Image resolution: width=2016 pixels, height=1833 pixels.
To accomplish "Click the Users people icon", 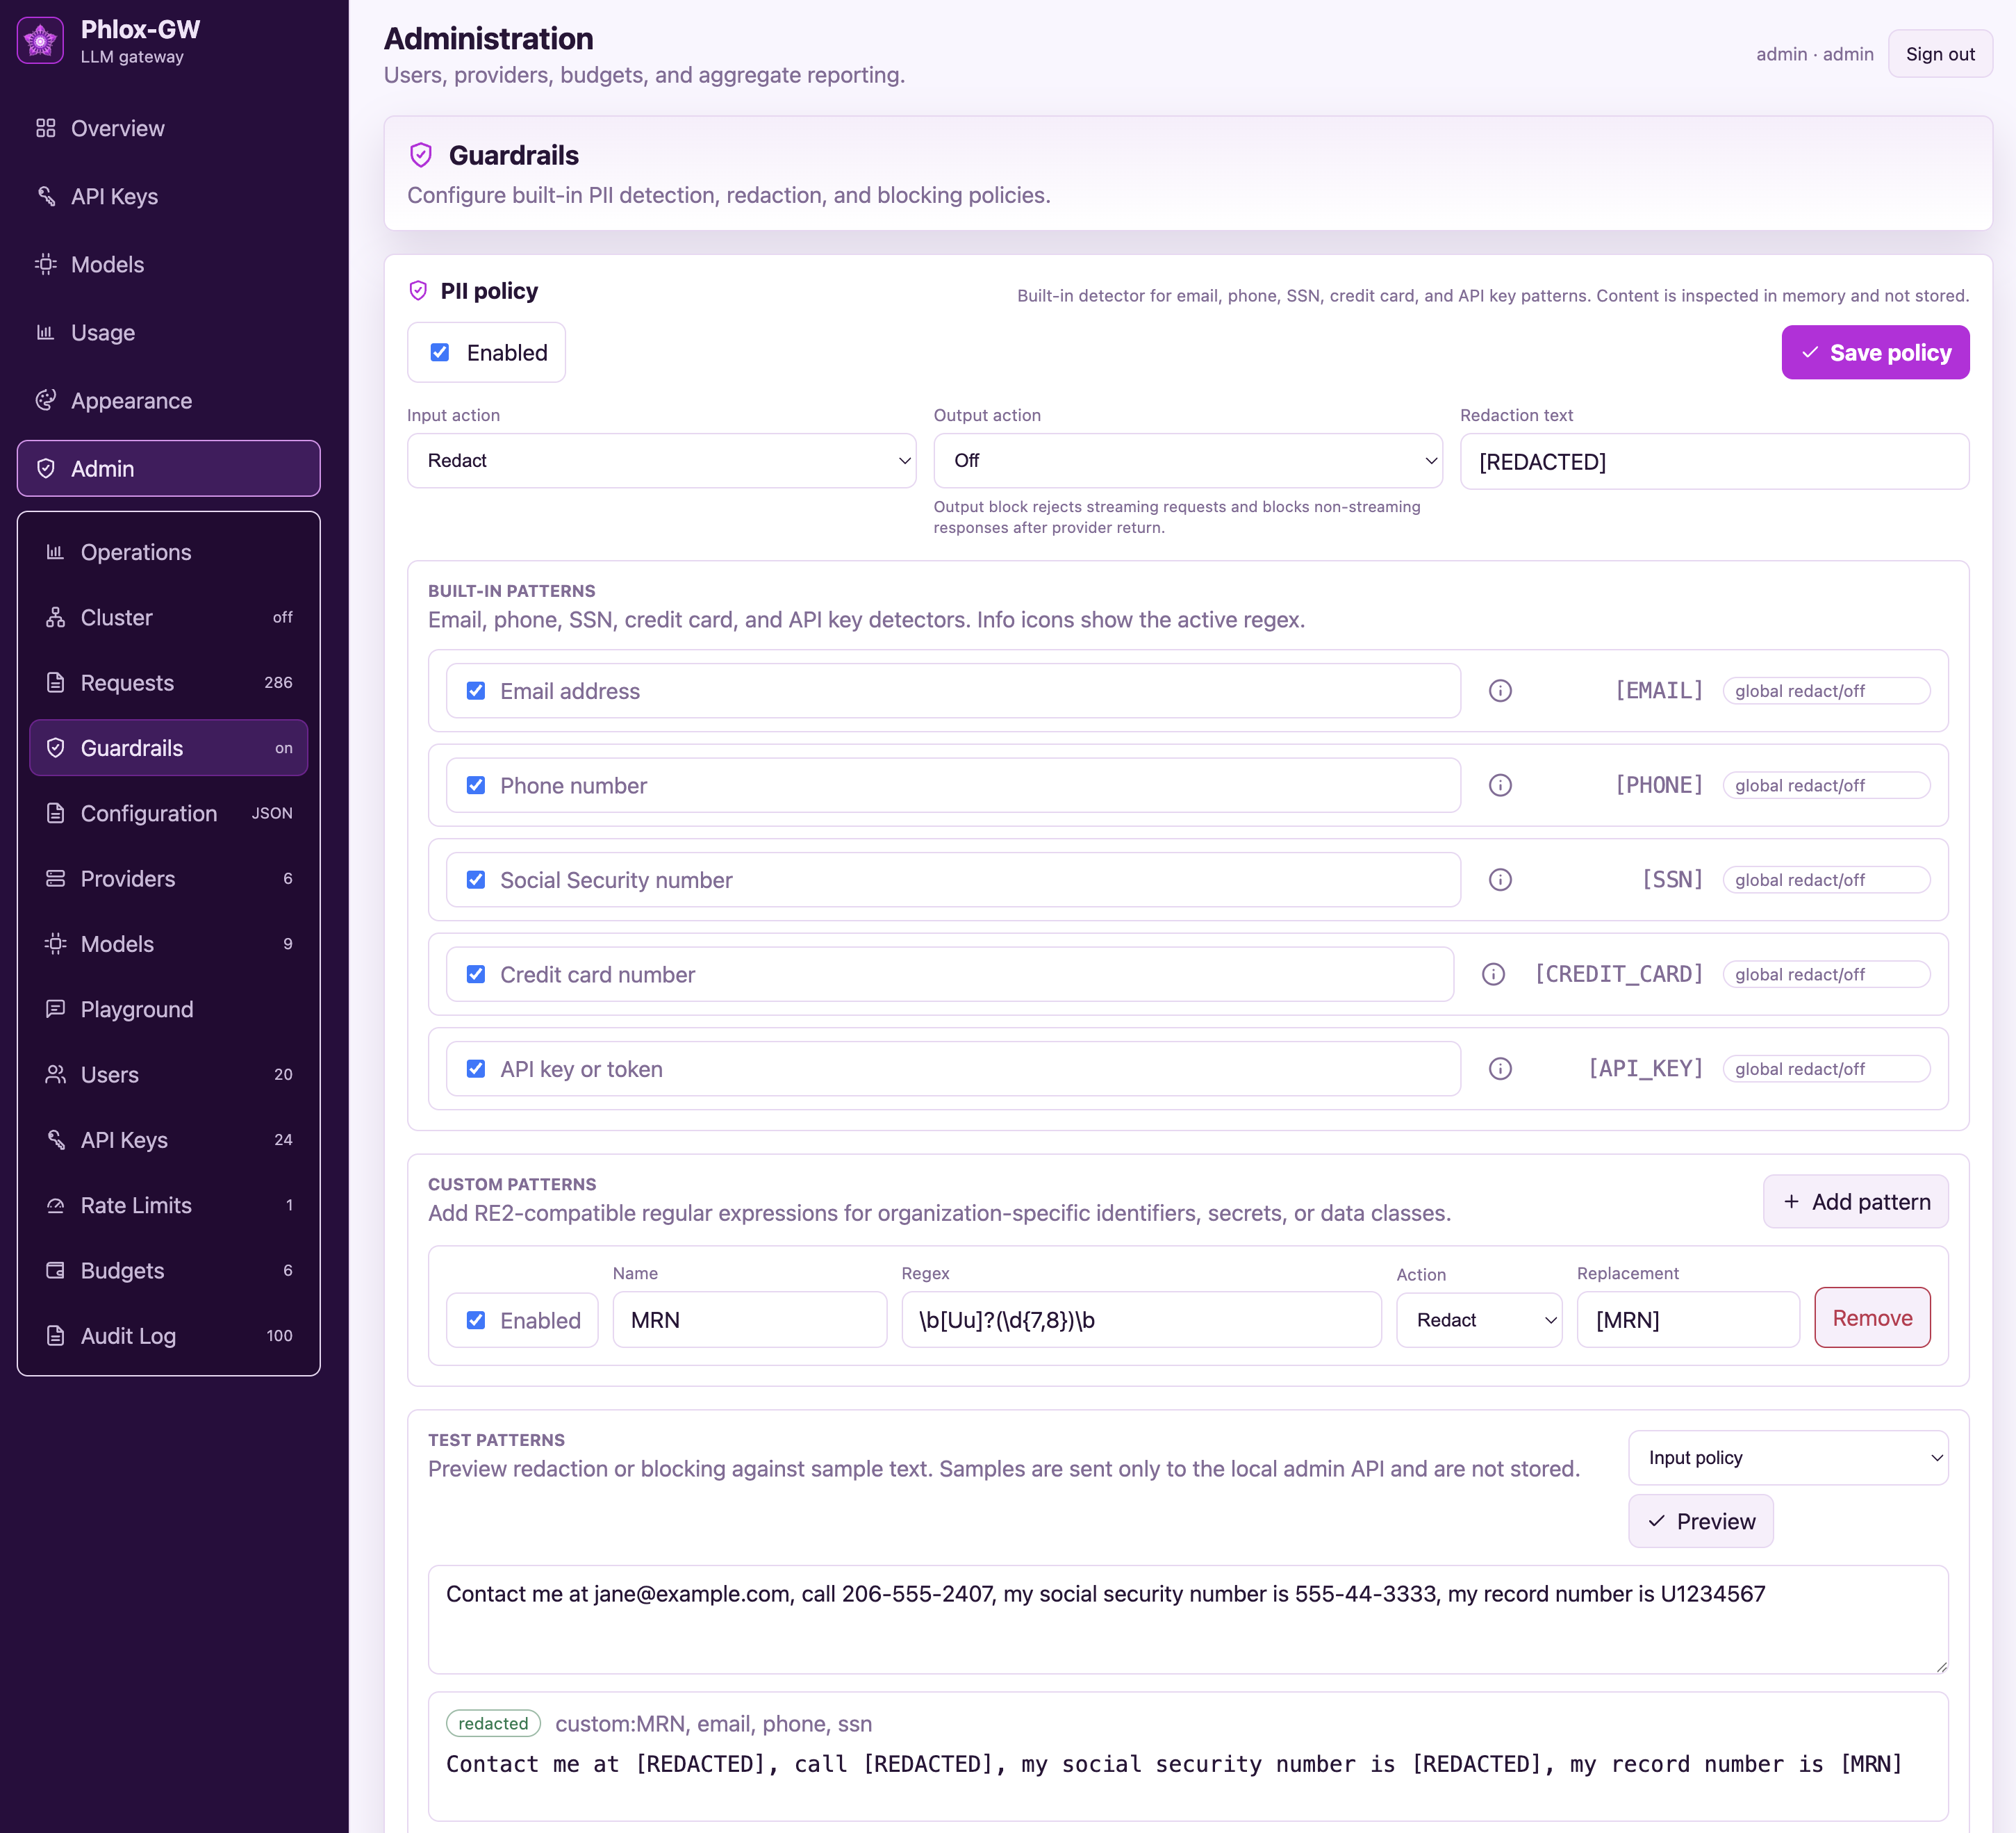I will click(56, 1074).
